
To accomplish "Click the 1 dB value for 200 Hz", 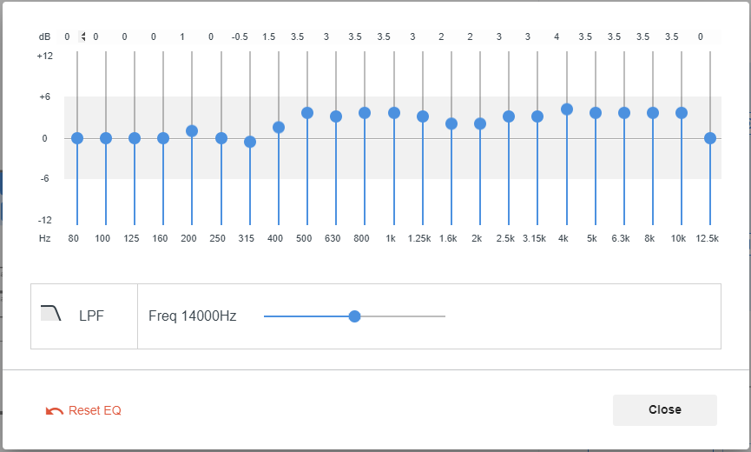I will [x=182, y=37].
